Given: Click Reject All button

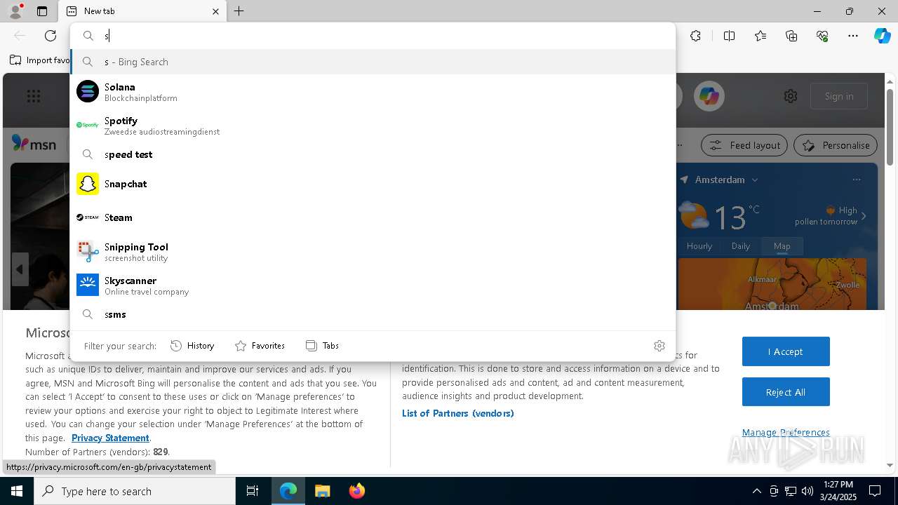Looking at the screenshot, I should pos(786,392).
